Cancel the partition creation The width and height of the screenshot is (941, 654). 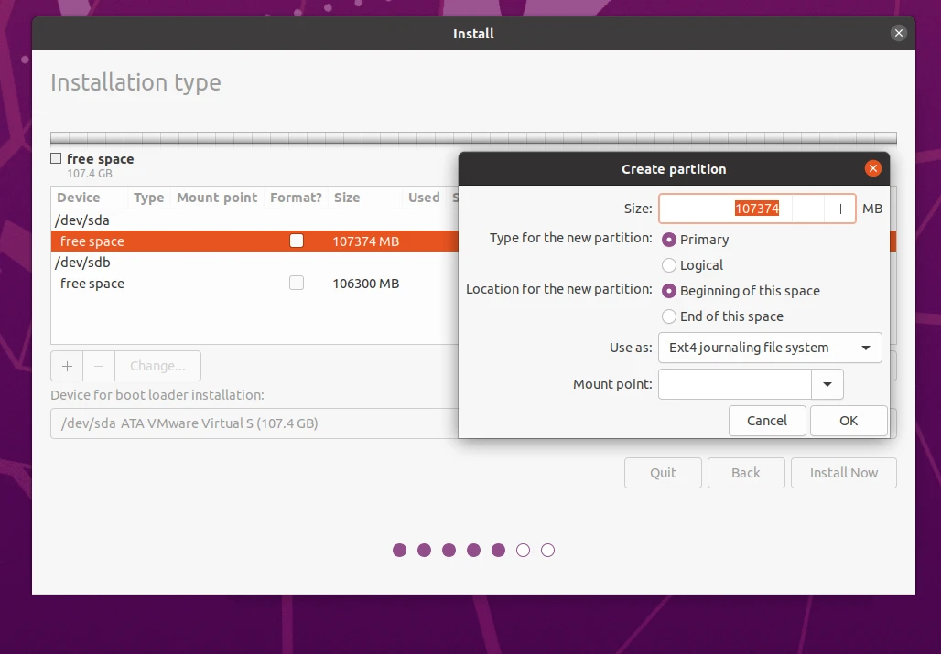767,421
